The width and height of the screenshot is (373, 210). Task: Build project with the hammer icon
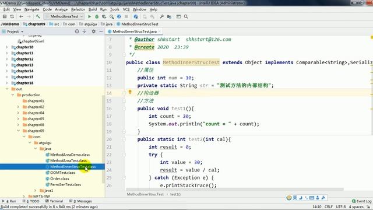coord(38,17)
